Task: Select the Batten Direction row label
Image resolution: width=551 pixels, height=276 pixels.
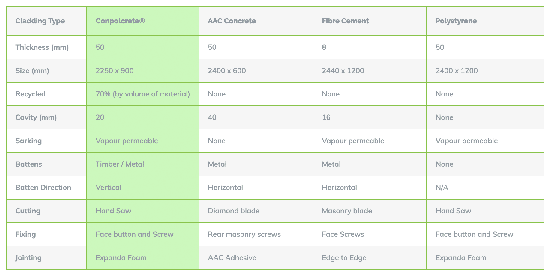Action: pyautogui.click(x=46, y=188)
